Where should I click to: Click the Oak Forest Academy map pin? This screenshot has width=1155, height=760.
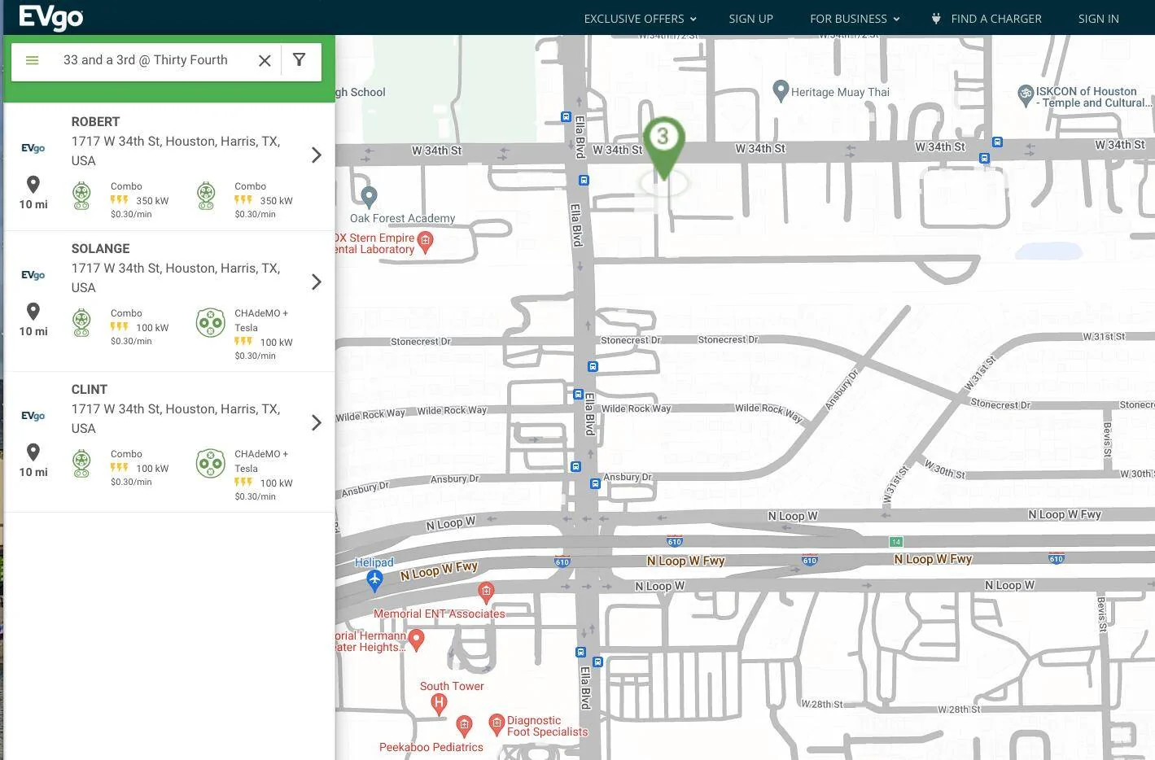[x=369, y=196]
